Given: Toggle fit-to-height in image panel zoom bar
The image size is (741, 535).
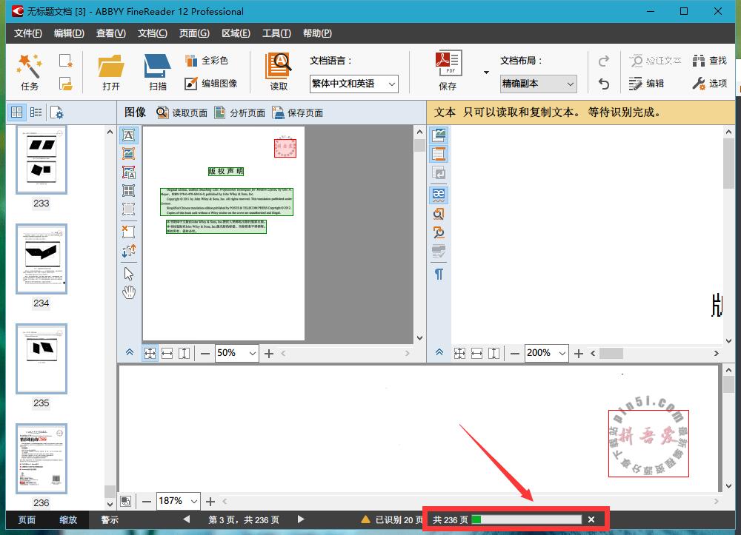Looking at the screenshot, I should (185, 354).
